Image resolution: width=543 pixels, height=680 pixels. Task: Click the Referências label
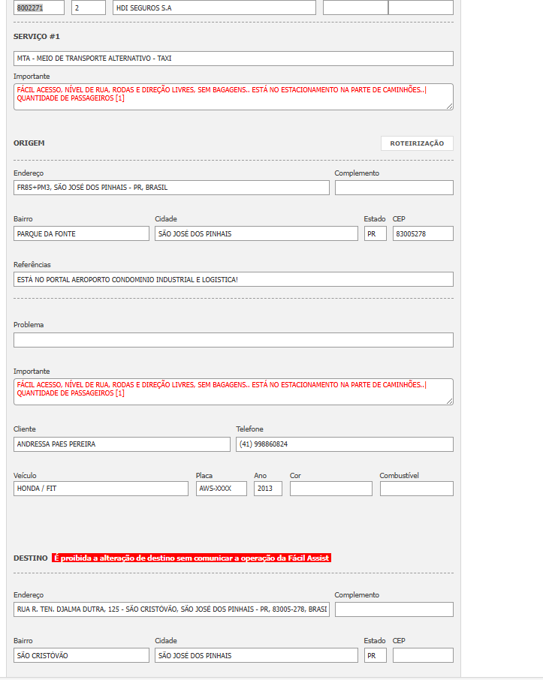coord(32,264)
